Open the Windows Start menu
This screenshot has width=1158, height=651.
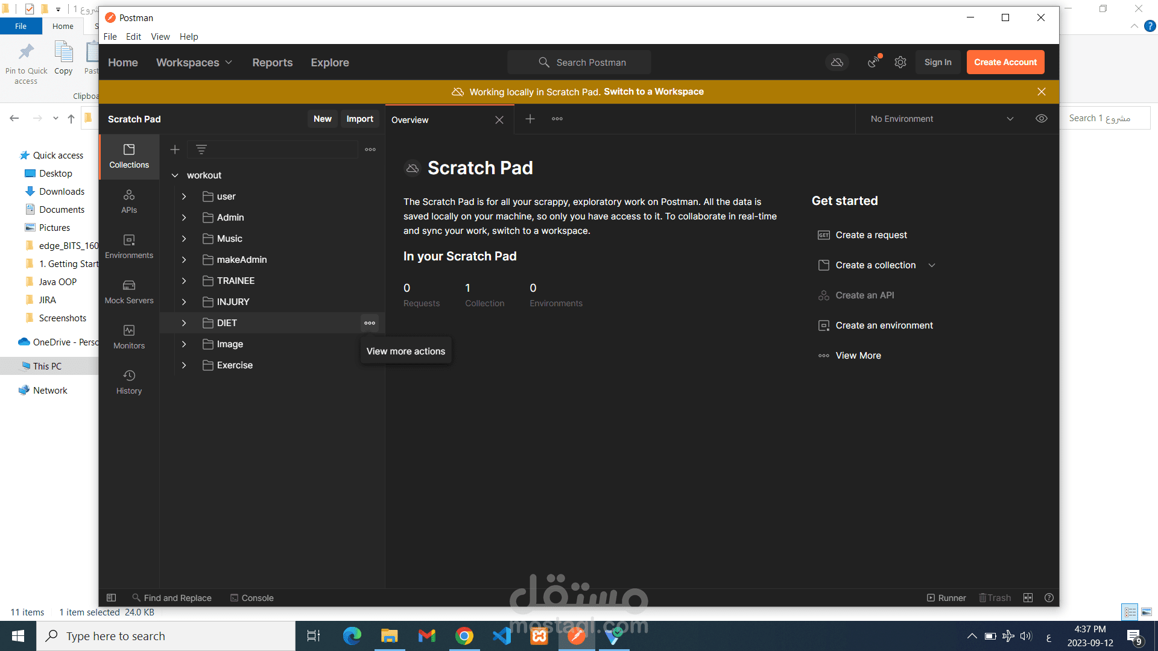coord(18,636)
